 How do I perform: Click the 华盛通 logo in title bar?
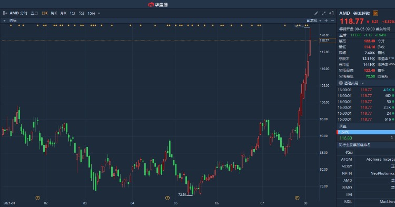click(157, 5)
